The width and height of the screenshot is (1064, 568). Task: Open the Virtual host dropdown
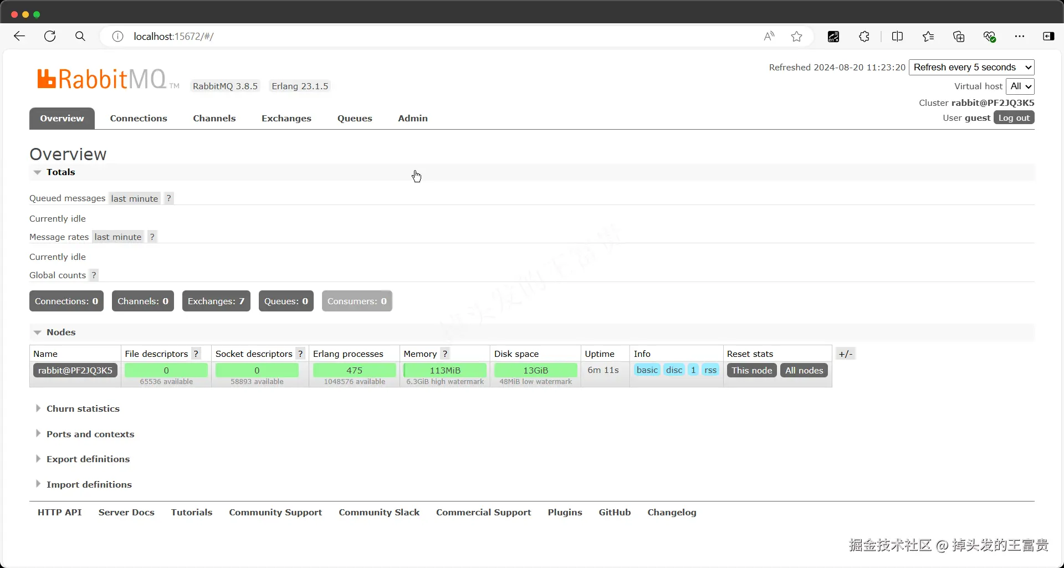click(x=1020, y=86)
